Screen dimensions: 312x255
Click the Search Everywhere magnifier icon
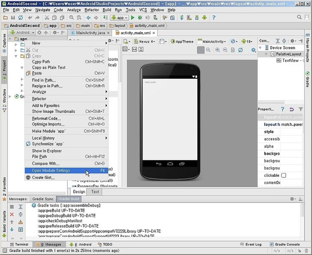[x=299, y=17]
